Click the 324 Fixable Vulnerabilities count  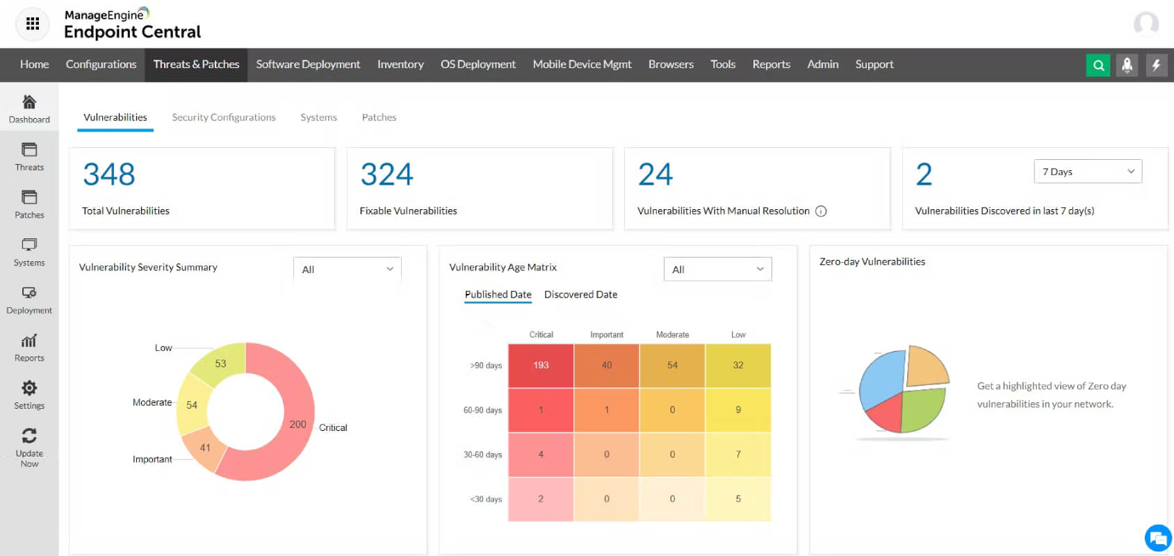pos(387,174)
